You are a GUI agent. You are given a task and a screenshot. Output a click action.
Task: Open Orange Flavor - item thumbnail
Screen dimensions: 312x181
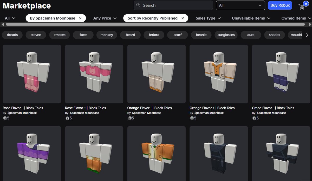(157, 74)
